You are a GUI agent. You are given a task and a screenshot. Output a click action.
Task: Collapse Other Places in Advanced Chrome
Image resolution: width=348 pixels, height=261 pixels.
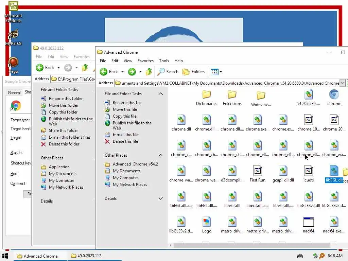pos(161,155)
